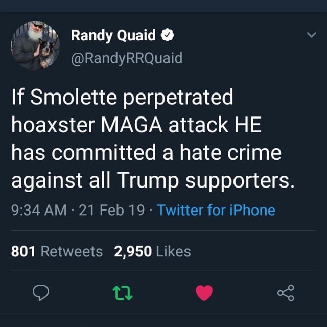Click the Randy Quaid display name
This screenshot has width=327, height=327.
113,35
